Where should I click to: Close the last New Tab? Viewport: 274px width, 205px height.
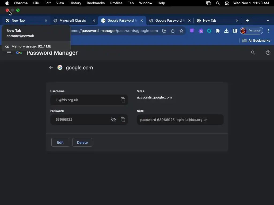pyautogui.click(x=237, y=21)
